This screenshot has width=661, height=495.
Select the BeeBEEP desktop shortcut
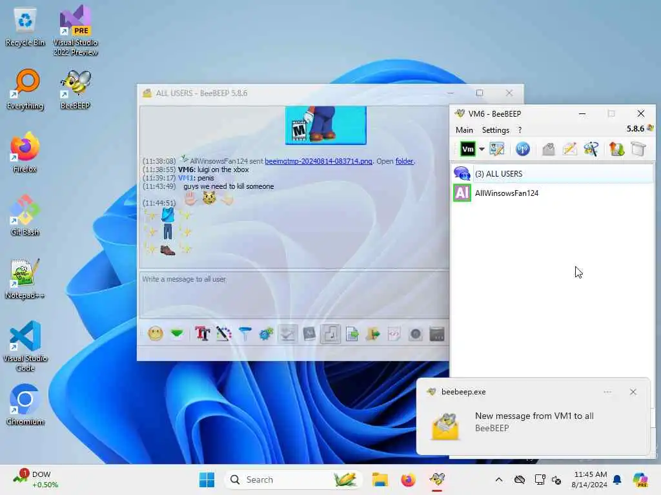(x=75, y=90)
